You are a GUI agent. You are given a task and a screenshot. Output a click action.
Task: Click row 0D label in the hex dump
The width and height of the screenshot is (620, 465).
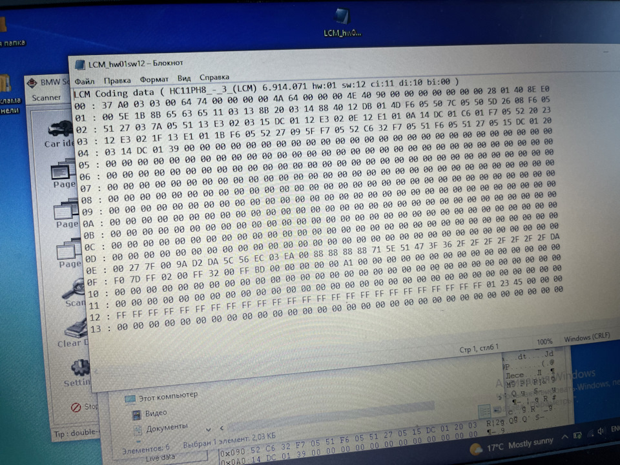point(90,260)
